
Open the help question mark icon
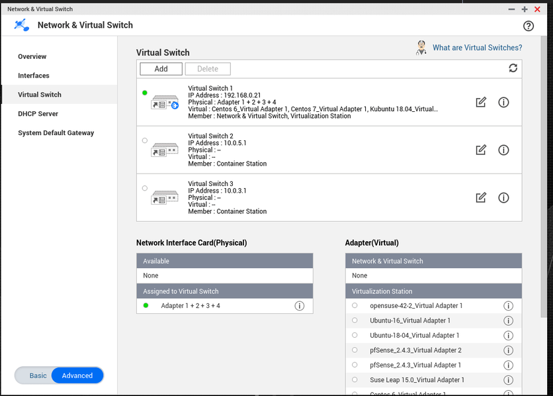point(528,26)
